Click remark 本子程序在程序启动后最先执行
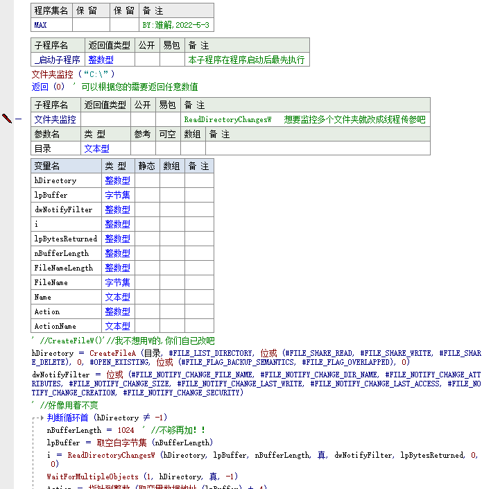 click(x=246, y=60)
